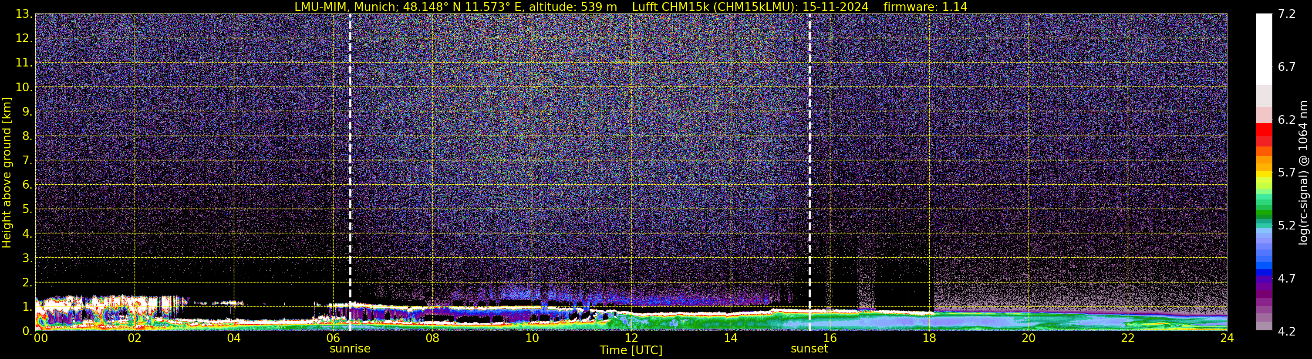1312x359 pixels.
Task: Click the time axis tick "00"
Action: coord(41,338)
